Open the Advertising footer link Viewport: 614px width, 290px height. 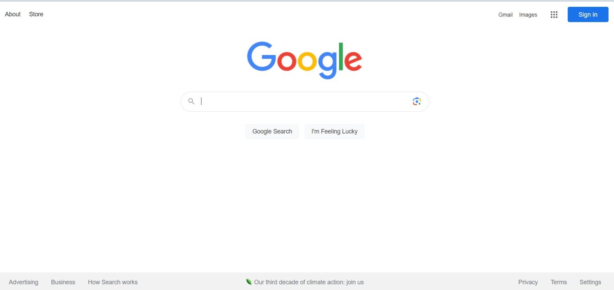[24, 282]
